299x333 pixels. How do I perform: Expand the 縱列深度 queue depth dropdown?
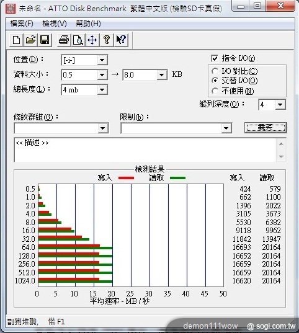pos(280,104)
